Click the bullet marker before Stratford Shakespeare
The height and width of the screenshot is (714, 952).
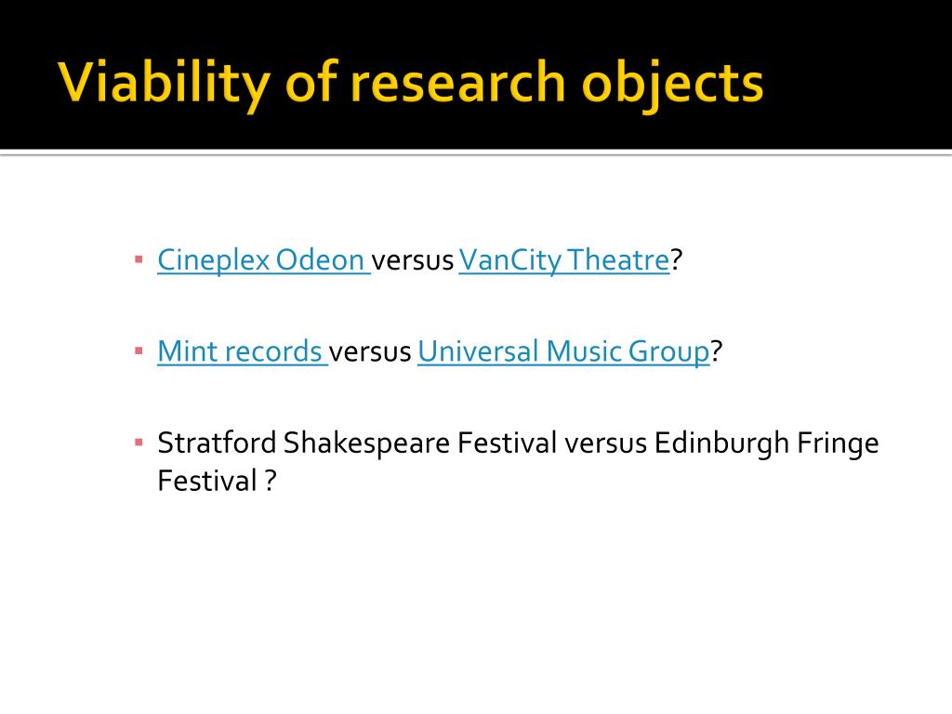tap(139, 443)
